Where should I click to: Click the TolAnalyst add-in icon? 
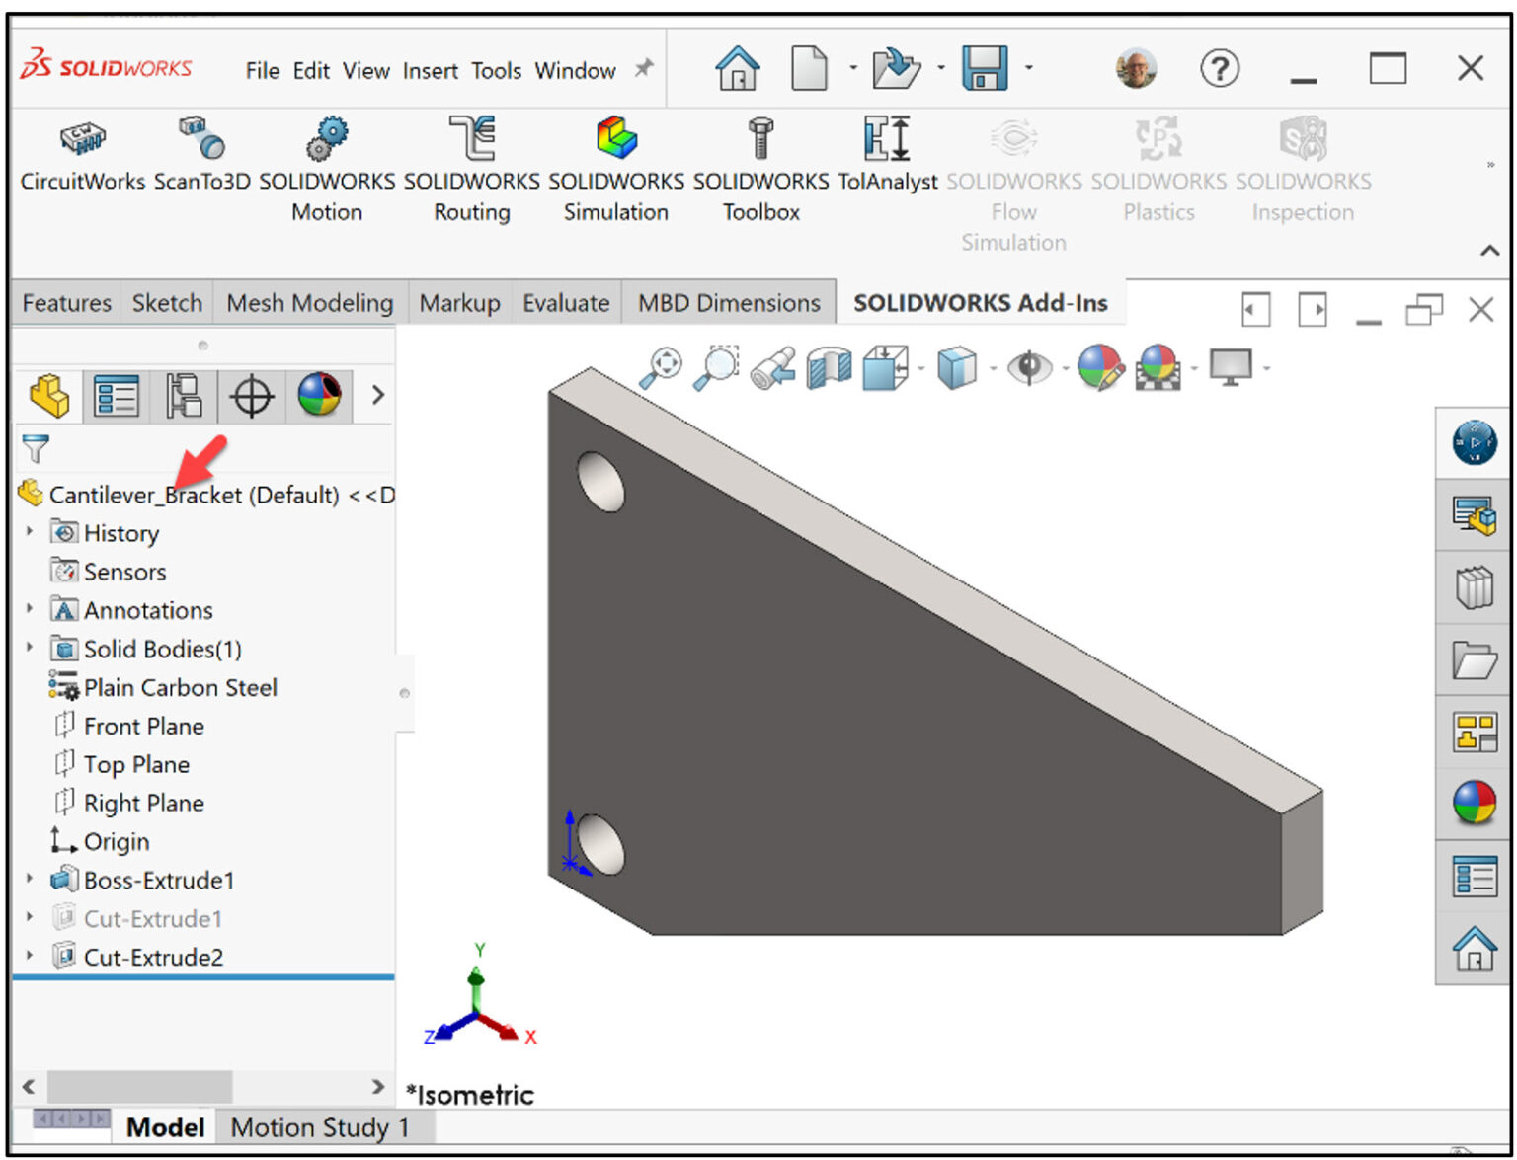[886, 141]
